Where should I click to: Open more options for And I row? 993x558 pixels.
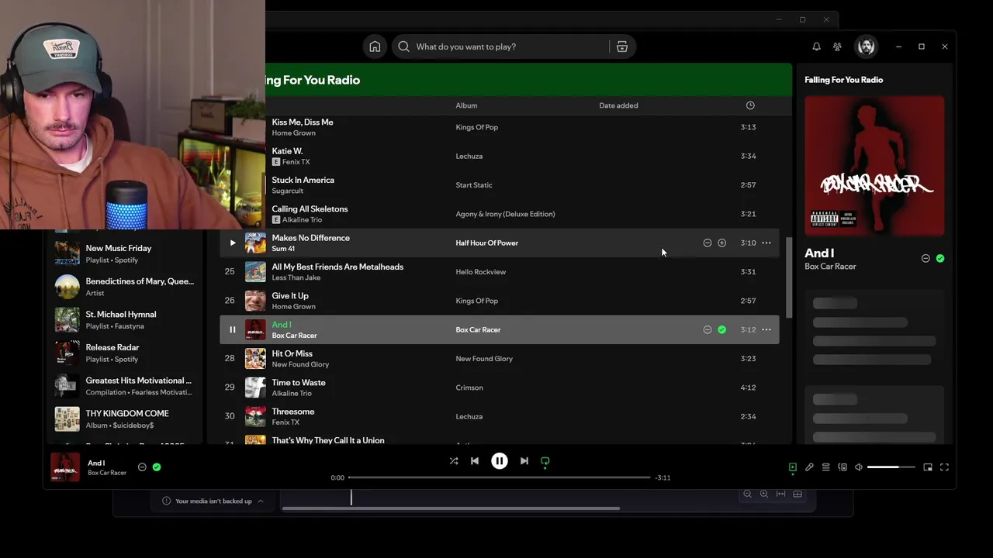coord(766,329)
